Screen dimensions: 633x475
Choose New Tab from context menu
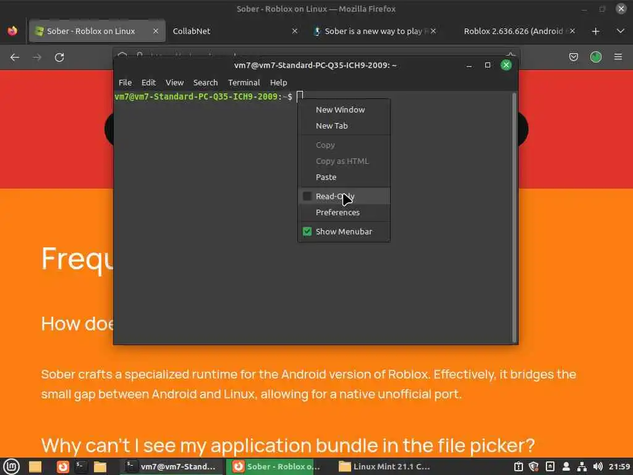344,126
